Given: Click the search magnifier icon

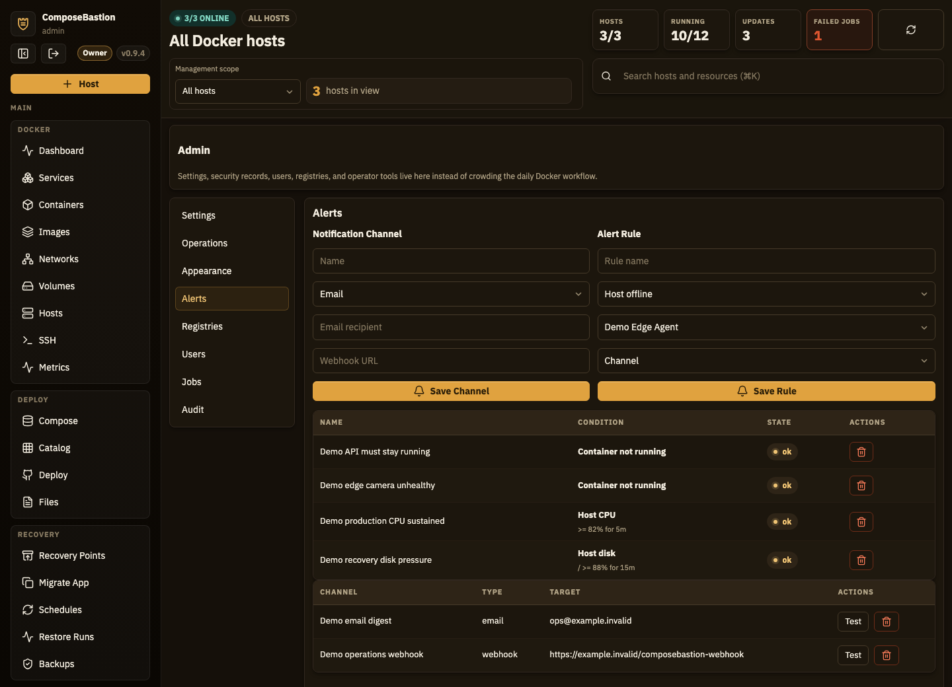Looking at the screenshot, I should coord(606,76).
